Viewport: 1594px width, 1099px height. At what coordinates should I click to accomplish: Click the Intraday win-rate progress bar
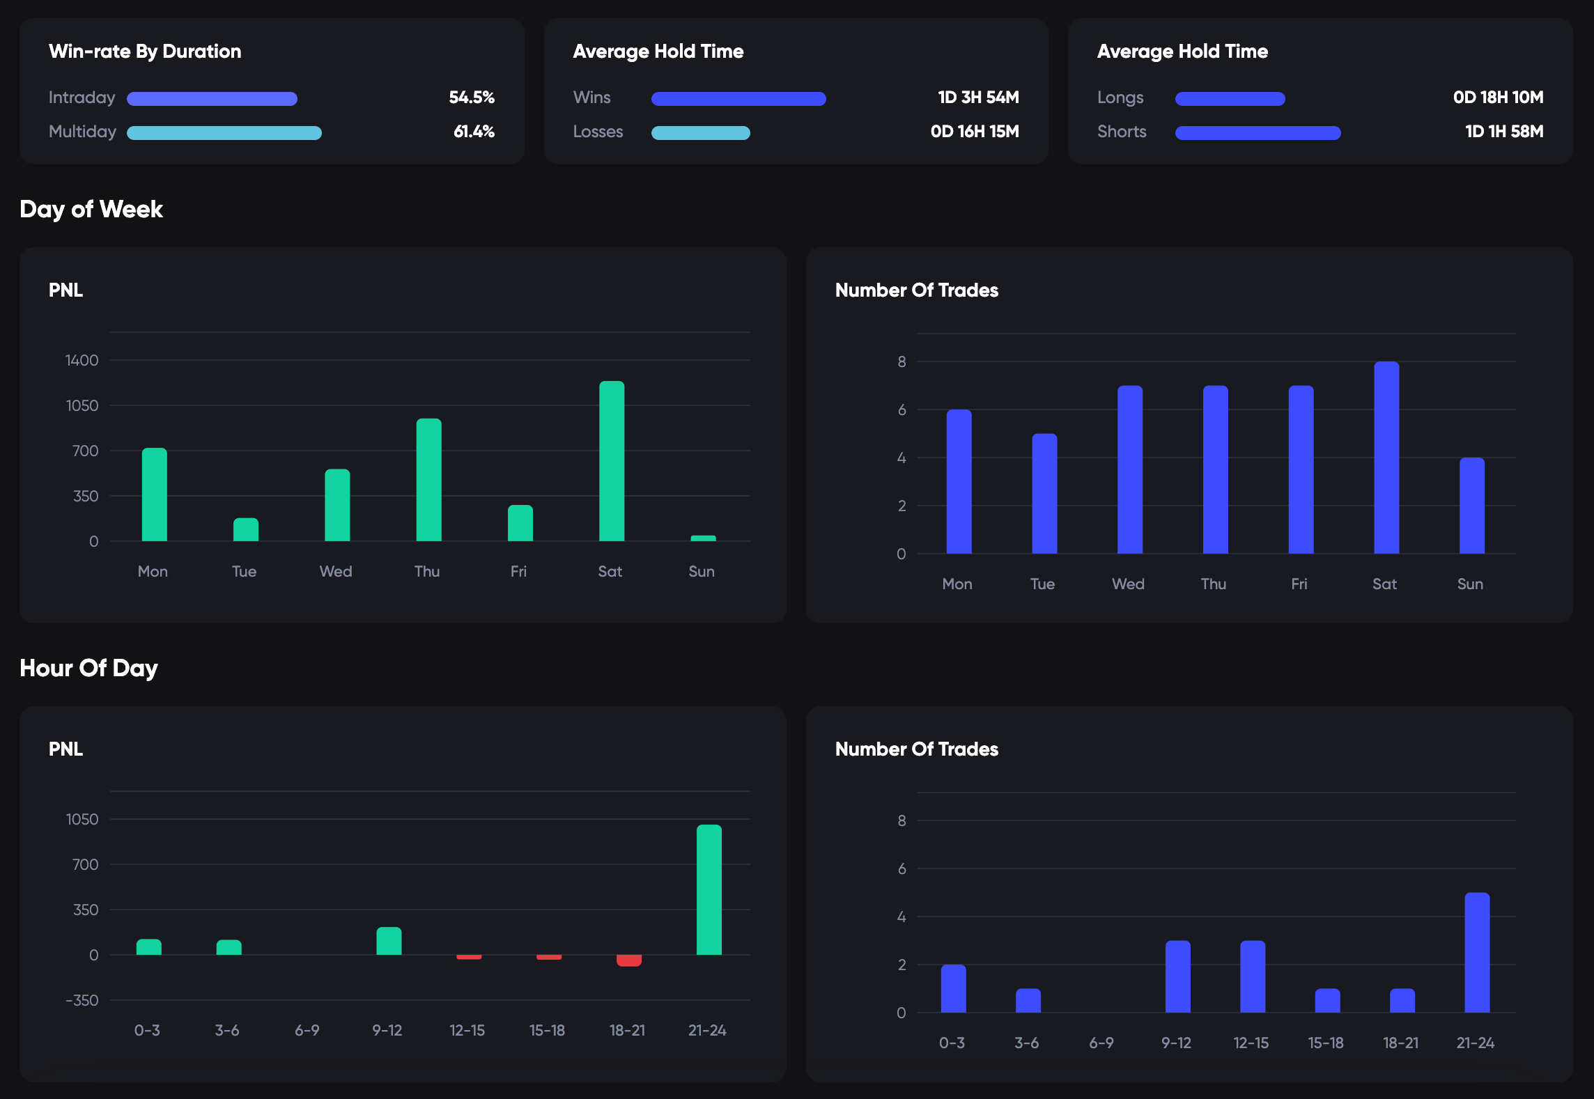211,99
